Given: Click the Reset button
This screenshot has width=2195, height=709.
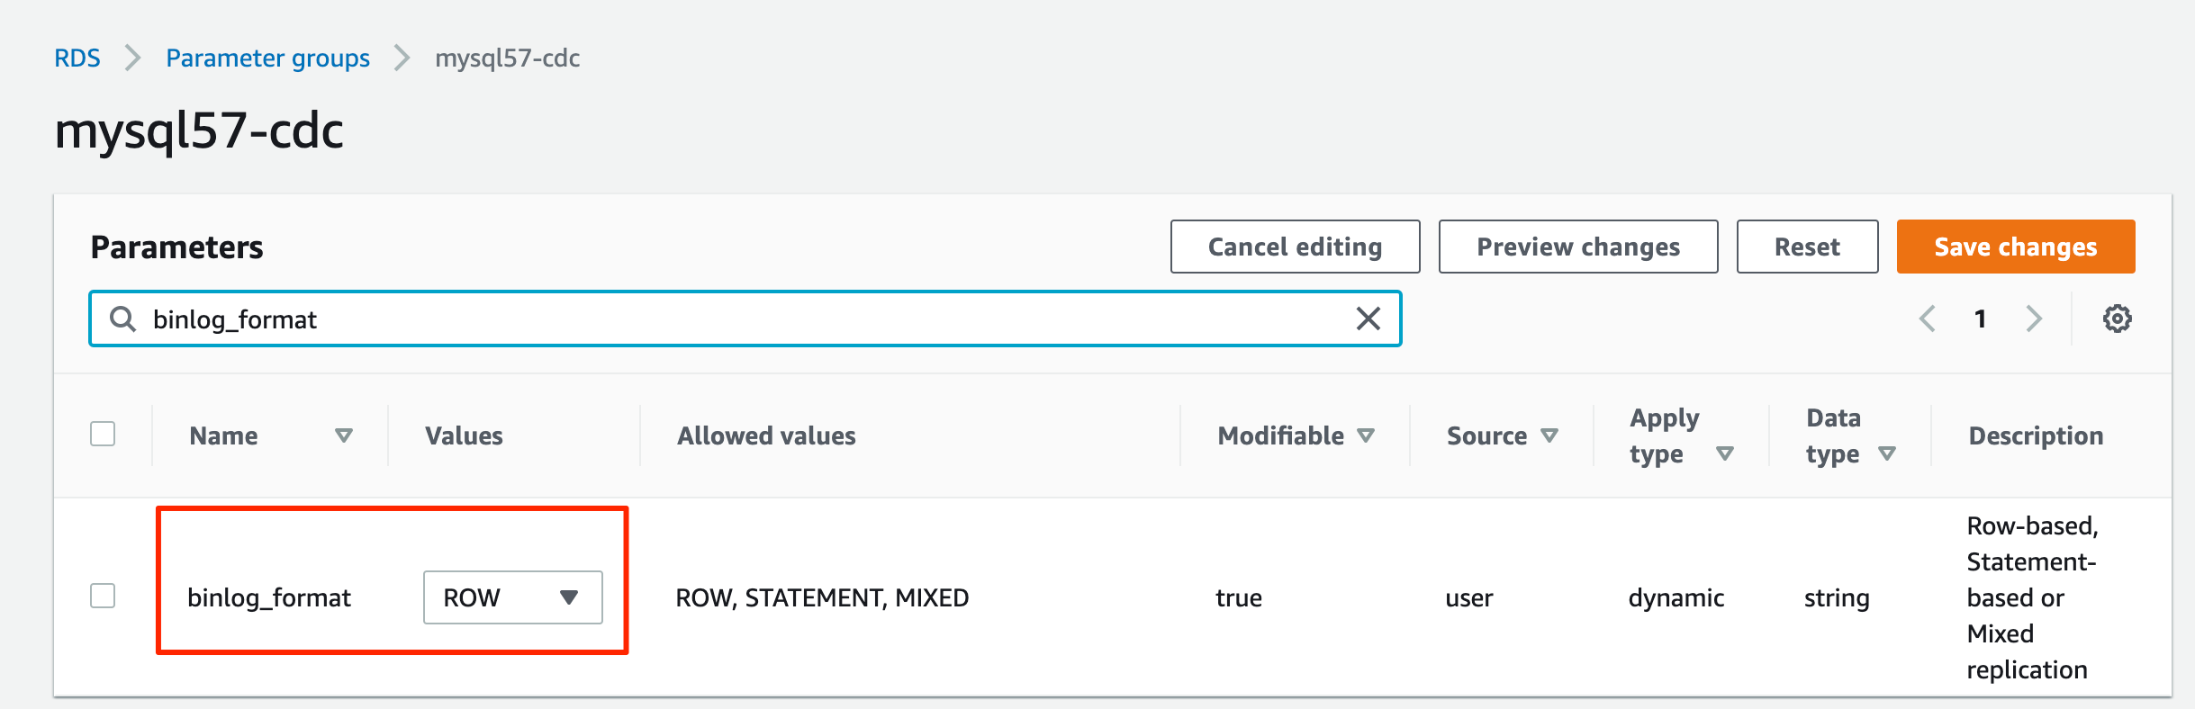Looking at the screenshot, I should (1806, 247).
